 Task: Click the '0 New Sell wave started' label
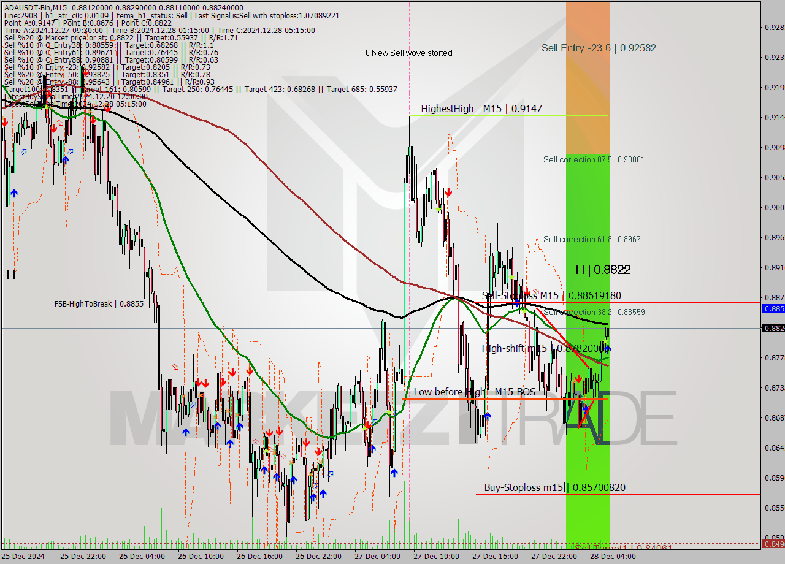pos(408,53)
